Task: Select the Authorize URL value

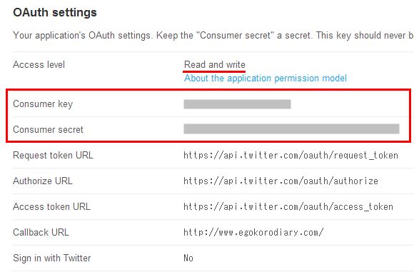Action: (x=281, y=181)
